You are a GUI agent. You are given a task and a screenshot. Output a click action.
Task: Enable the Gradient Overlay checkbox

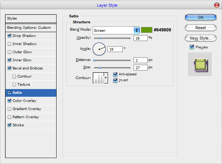(x=10, y=109)
